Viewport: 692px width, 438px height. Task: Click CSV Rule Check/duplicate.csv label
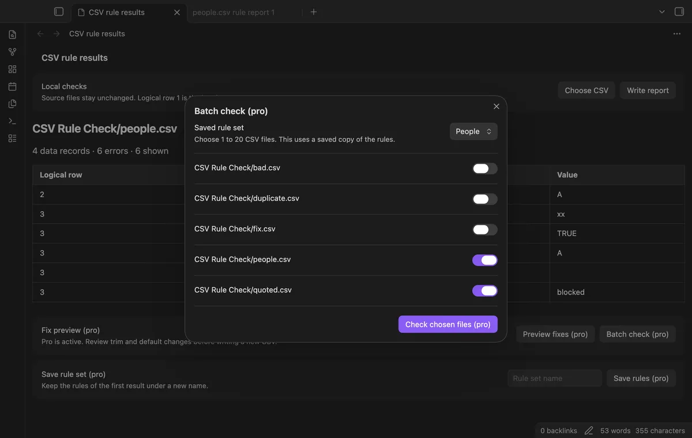pos(247,198)
